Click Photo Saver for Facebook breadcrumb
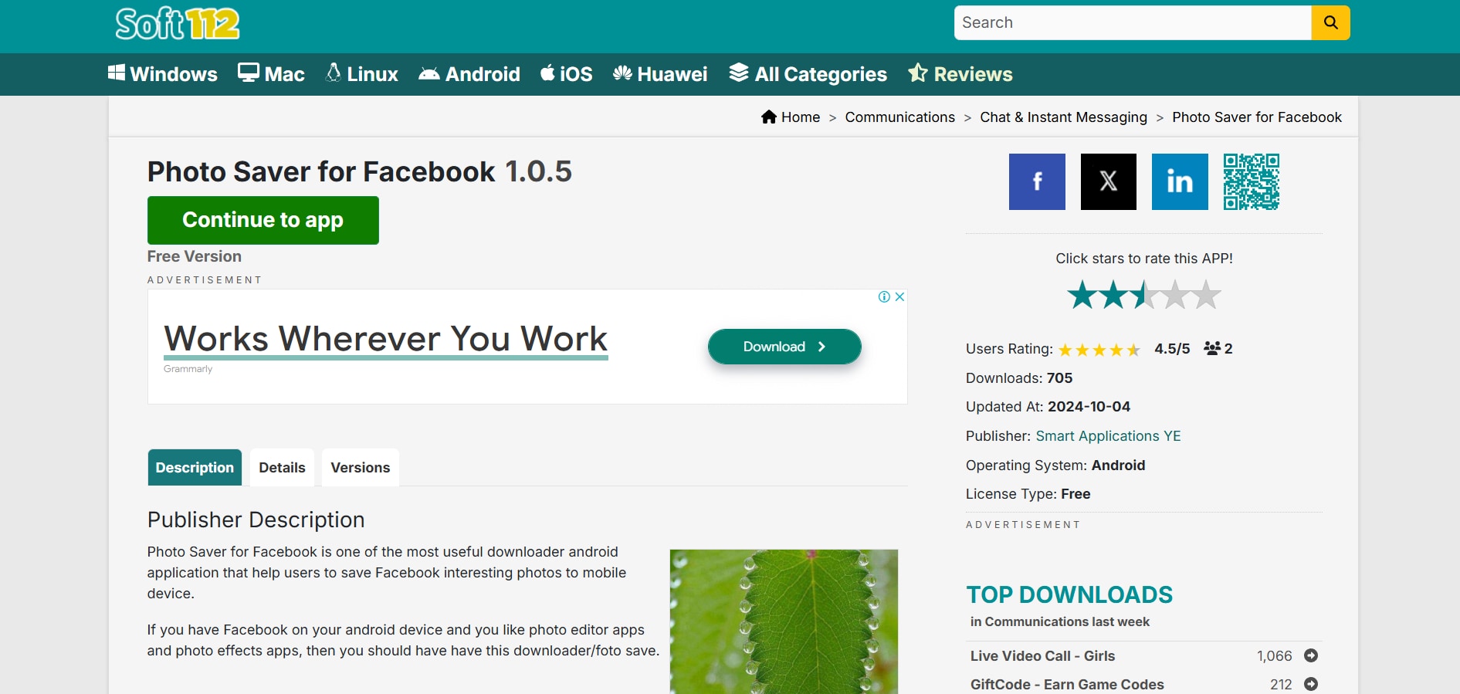Image resolution: width=1460 pixels, height=694 pixels. pyautogui.click(x=1257, y=117)
